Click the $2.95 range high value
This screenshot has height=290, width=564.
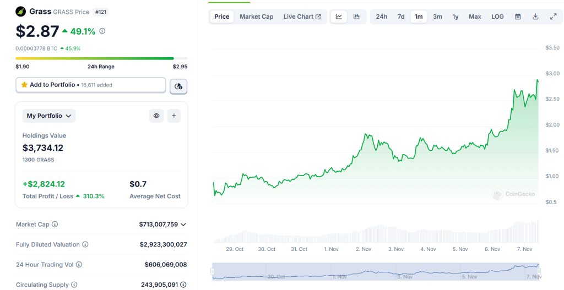tap(180, 67)
